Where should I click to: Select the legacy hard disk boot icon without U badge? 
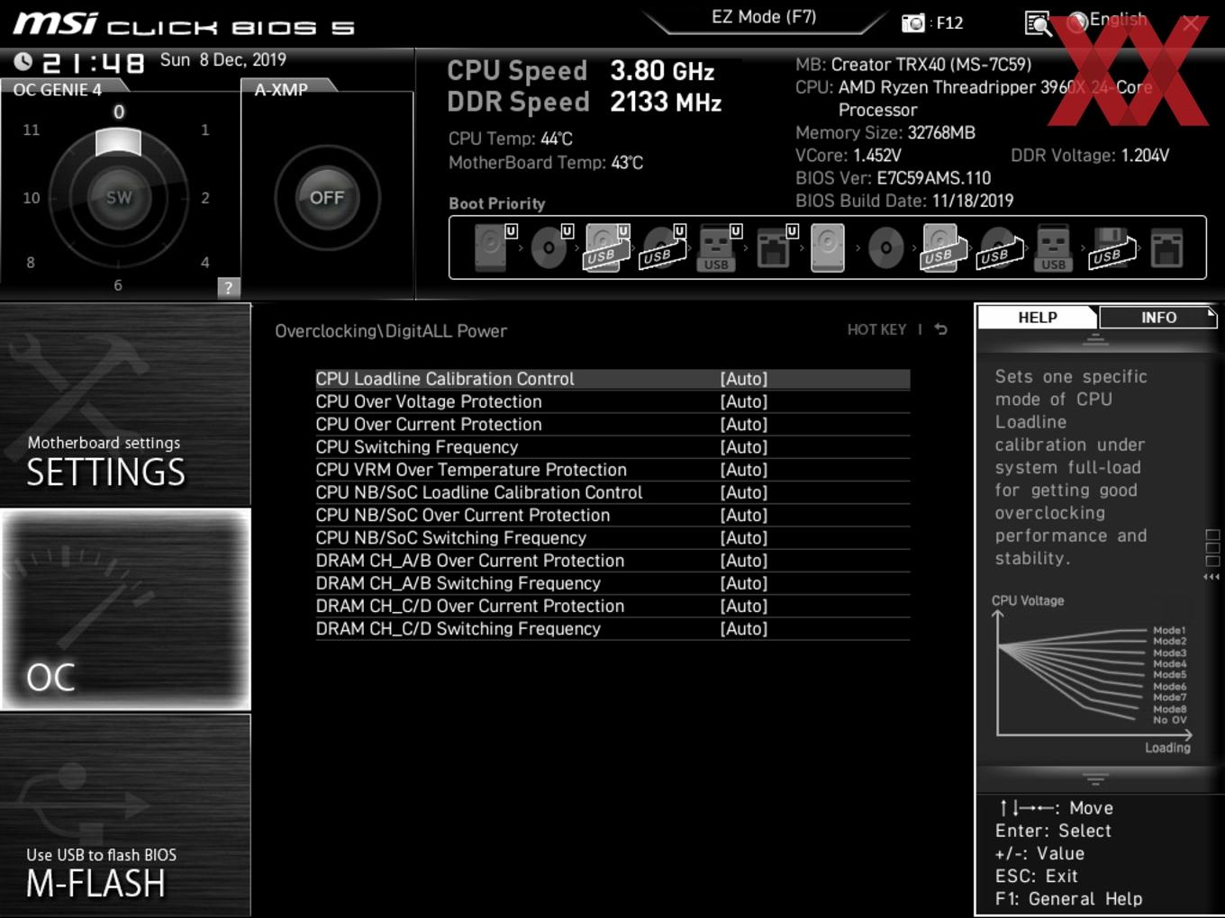coord(828,247)
